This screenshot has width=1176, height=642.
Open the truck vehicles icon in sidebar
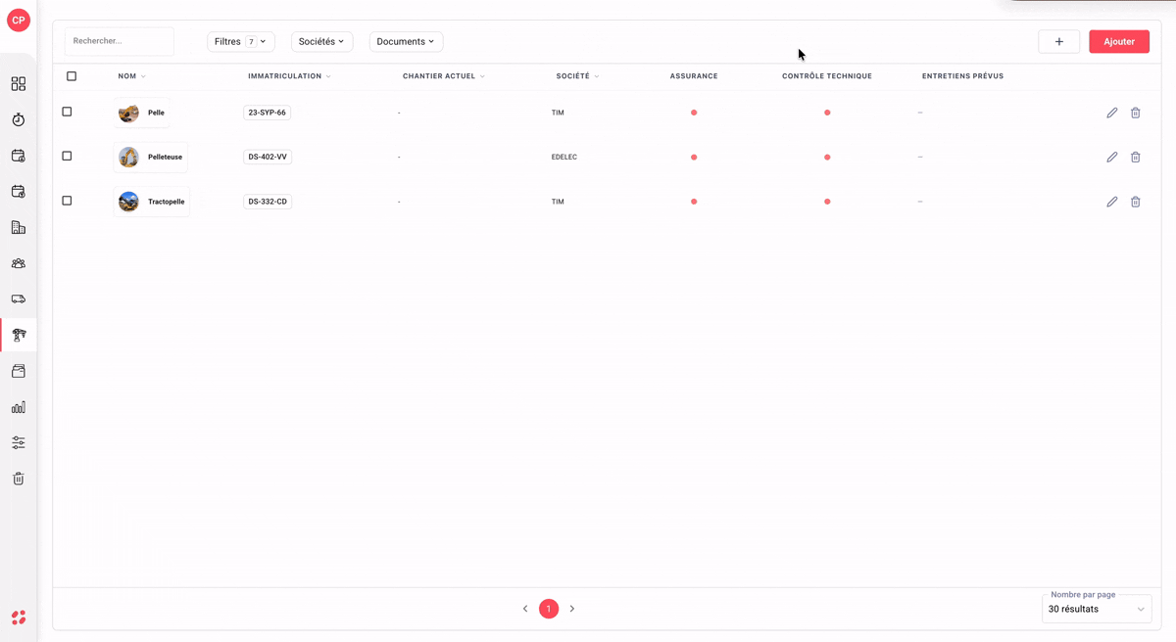pyautogui.click(x=19, y=299)
